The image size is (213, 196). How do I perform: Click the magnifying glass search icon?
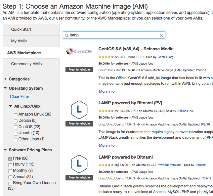coord(67,35)
